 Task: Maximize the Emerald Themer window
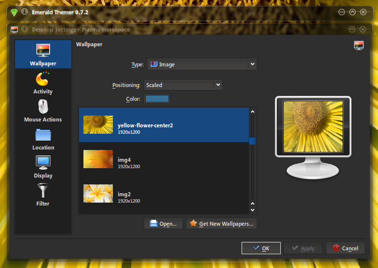point(352,12)
